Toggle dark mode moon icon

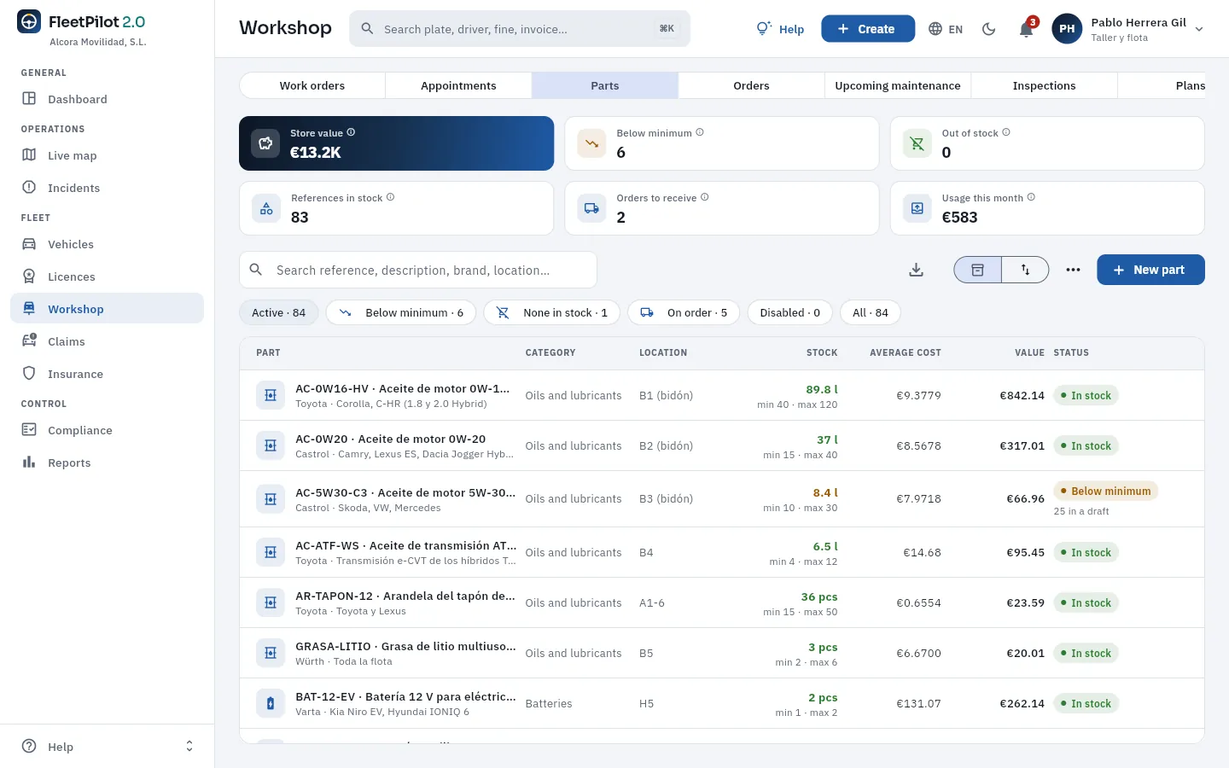point(989,29)
